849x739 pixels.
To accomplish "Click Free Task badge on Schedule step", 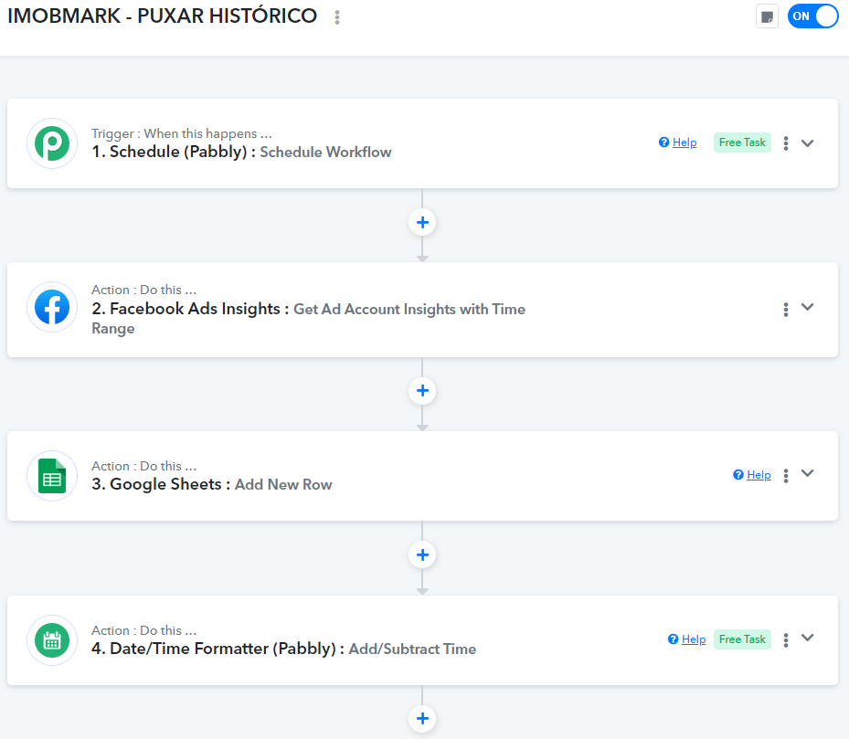I will (742, 143).
